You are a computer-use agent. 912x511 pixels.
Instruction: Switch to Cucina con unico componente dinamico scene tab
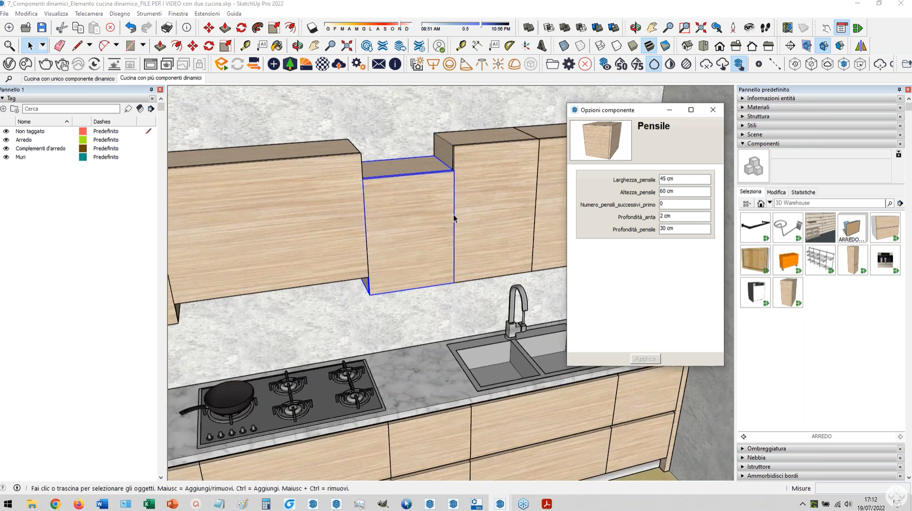(69, 78)
